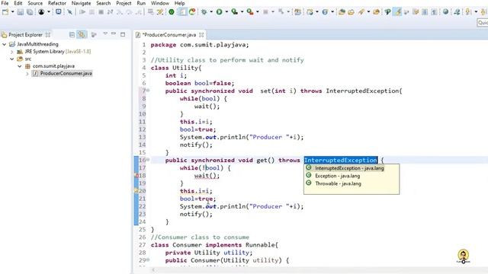Open the File menu
Screen dimensions: 488x274
(5, 3)
